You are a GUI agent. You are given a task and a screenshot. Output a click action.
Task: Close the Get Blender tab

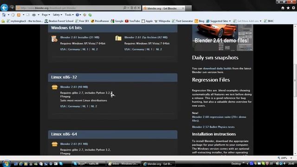coord(183,8)
